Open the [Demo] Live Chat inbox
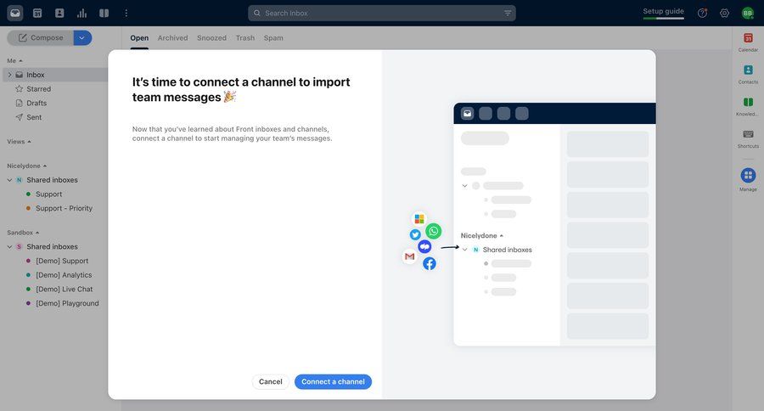The height and width of the screenshot is (411, 764). coord(64,289)
